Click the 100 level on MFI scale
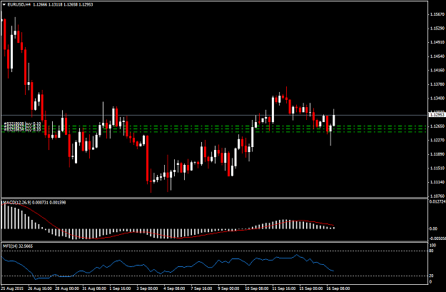 point(432,246)
